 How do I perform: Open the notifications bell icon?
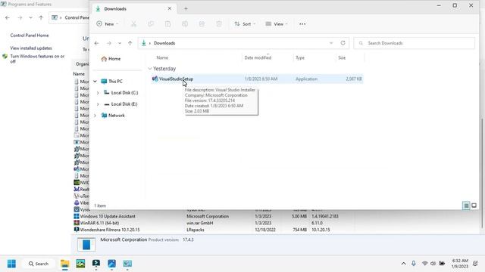click(x=475, y=264)
